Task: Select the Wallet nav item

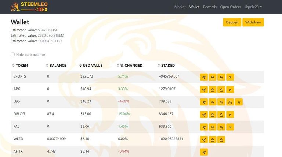Action: [194, 7]
